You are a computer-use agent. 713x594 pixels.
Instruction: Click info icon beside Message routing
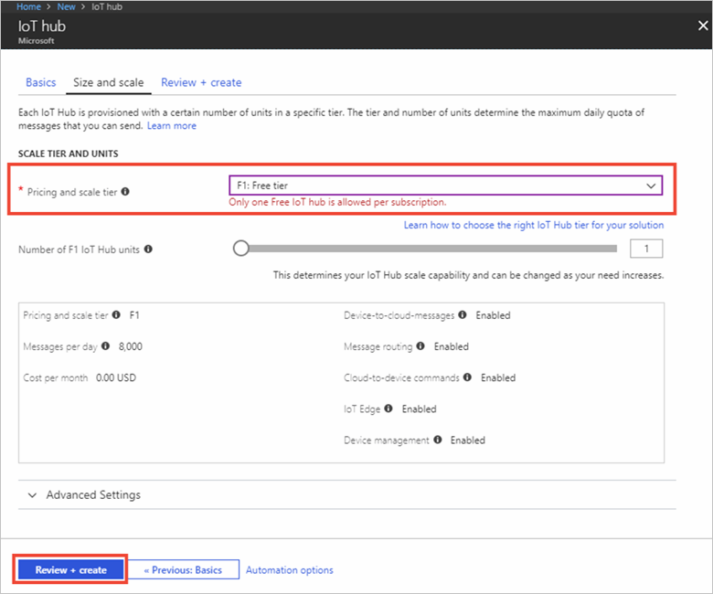[420, 345]
